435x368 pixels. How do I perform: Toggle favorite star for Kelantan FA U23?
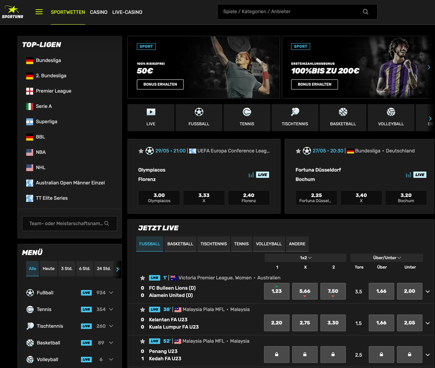pos(142,310)
